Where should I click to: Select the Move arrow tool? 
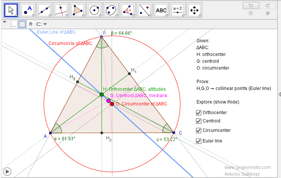[12, 10]
